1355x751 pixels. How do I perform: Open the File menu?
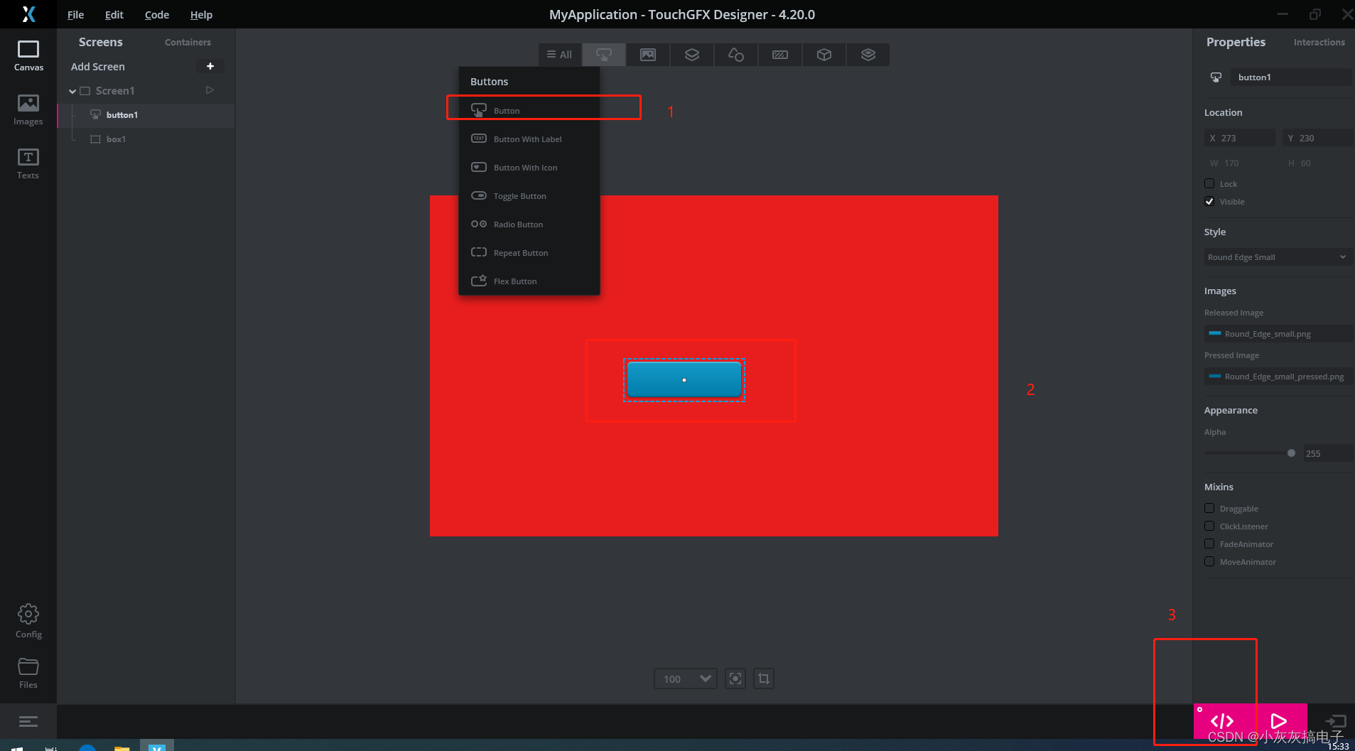(75, 14)
